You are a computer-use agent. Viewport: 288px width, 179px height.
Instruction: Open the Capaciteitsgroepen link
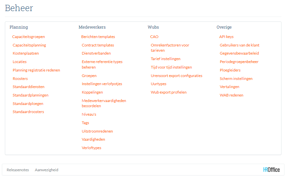pos(28,37)
